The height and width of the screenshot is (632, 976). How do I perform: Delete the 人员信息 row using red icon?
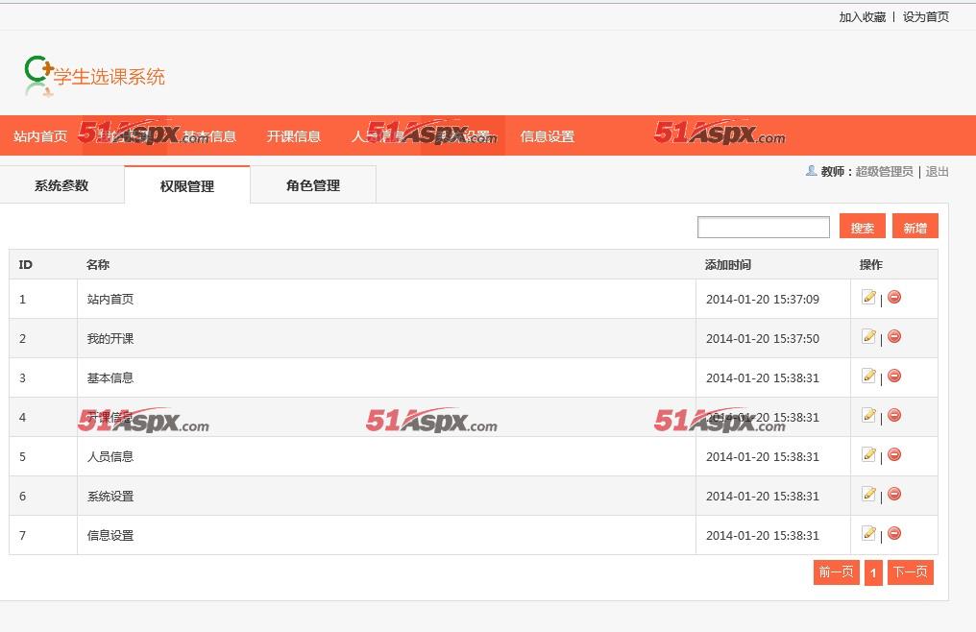tap(894, 455)
